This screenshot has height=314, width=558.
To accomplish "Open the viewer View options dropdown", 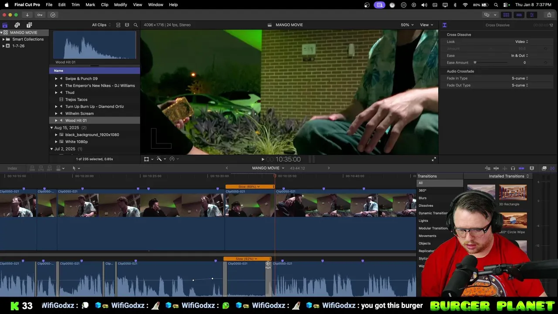I will coord(426,25).
